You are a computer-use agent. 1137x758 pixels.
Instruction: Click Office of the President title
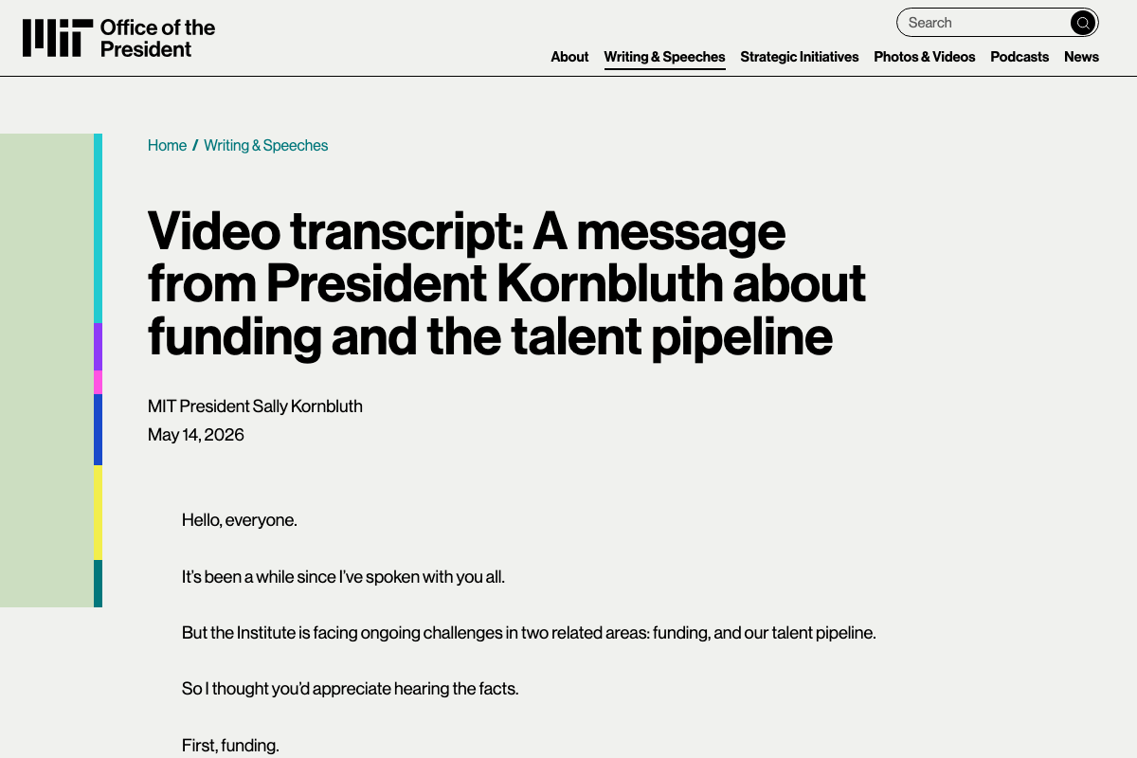(x=157, y=38)
